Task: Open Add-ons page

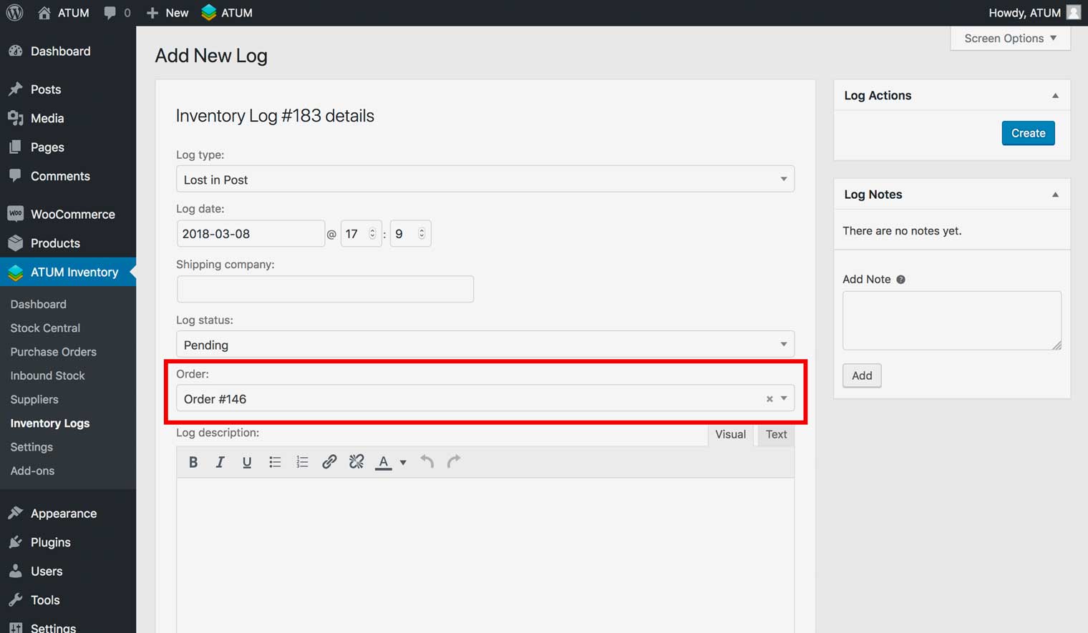Action: pos(32,471)
